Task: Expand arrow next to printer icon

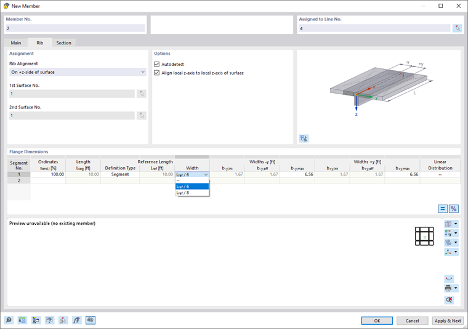Action: [456, 288]
